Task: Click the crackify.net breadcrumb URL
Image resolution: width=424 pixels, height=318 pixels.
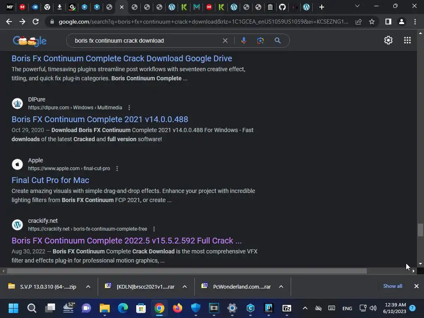Action: (88, 229)
